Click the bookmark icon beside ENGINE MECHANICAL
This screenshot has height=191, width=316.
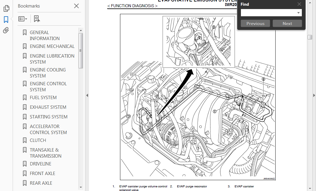(25, 46)
